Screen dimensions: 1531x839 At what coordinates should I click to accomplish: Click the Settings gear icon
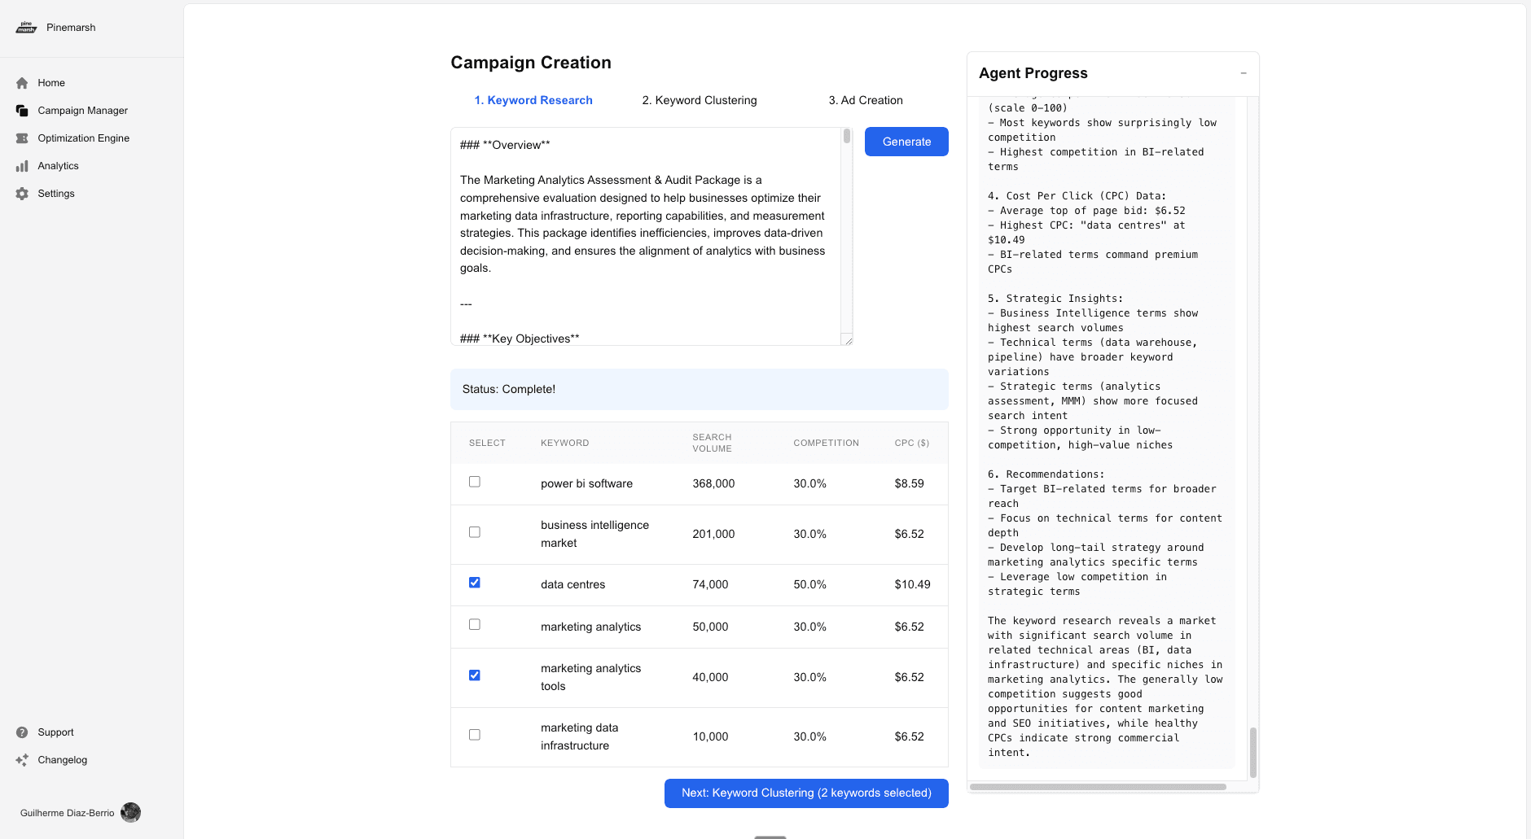[x=22, y=194]
